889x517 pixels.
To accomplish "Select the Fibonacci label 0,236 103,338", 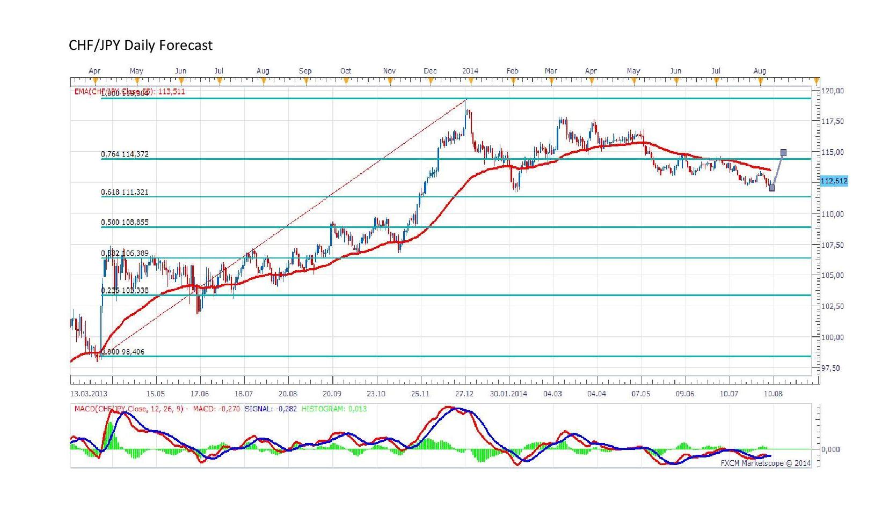I will 125,290.
